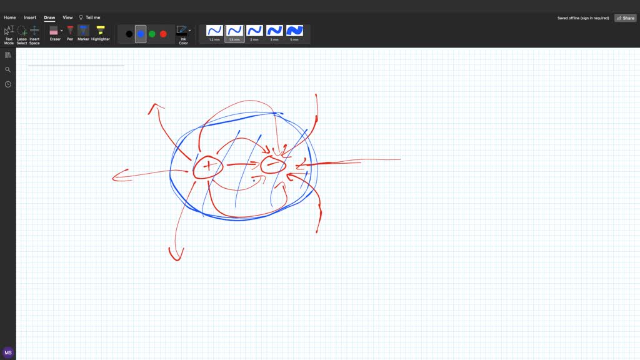640x360 pixels.
Task: Enable Text Mode
Action: (x=8, y=30)
